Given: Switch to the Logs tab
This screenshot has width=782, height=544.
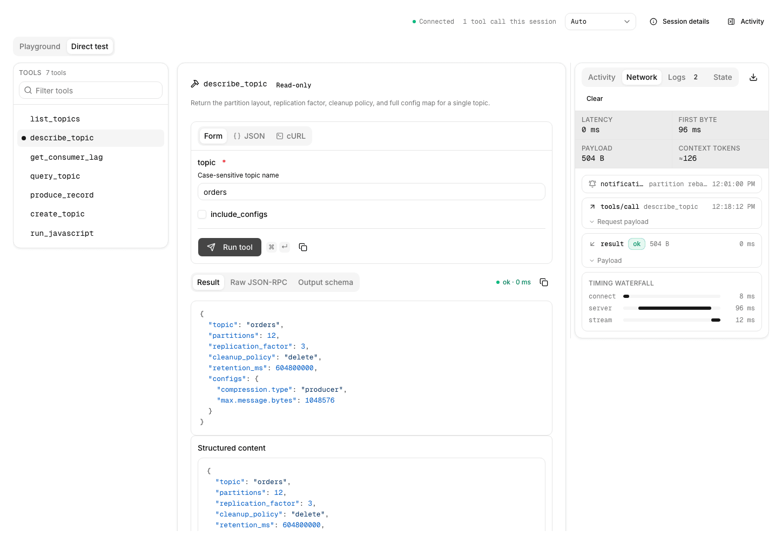Looking at the screenshot, I should (683, 77).
